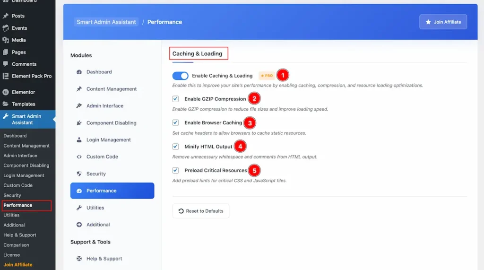Open Content Management submenu link in sidebar
Image resolution: width=484 pixels, height=270 pixels.
pos(26,146)
